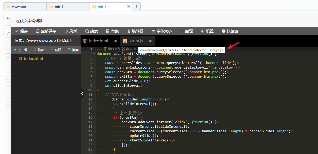Image resolution: width=318 pixels, height=154 pixels.
Task: Close the script.js editor tab
Action: click(x=150, y=41)
